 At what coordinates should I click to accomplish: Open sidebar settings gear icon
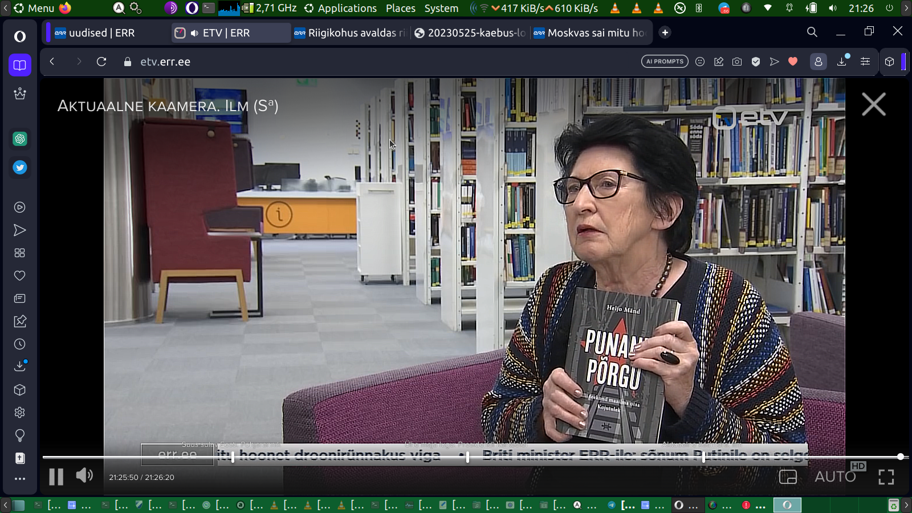coord(20,413)
